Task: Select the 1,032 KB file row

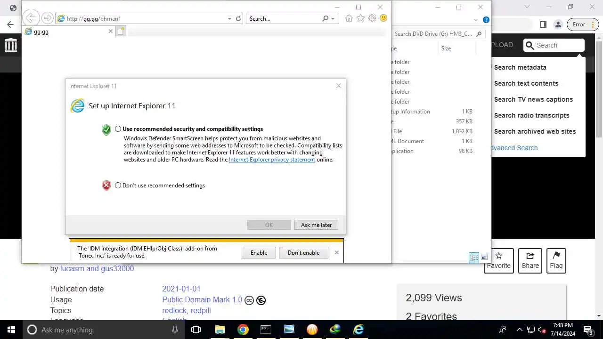Action: 433,131
